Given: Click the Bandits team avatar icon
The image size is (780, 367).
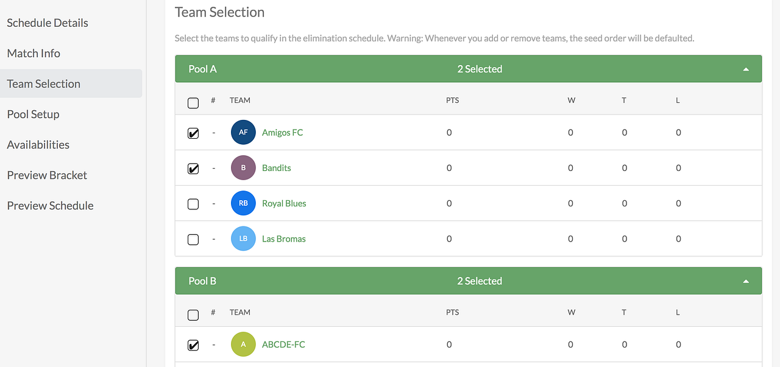Looking at the screenshot, I should click(243, 168).
